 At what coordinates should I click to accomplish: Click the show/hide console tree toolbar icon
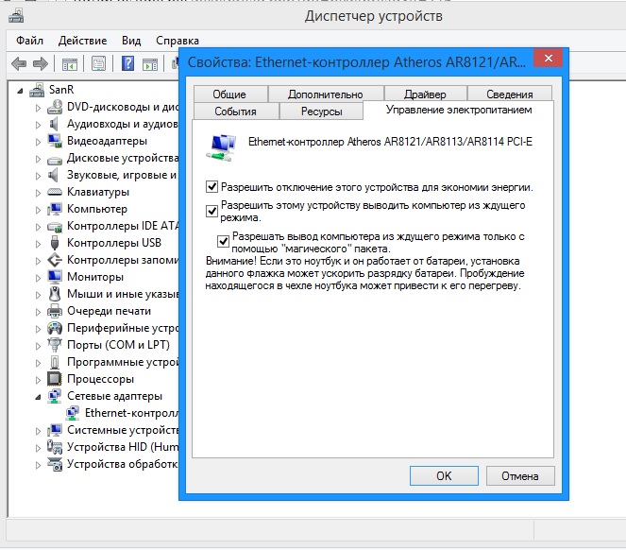[69, 64]
